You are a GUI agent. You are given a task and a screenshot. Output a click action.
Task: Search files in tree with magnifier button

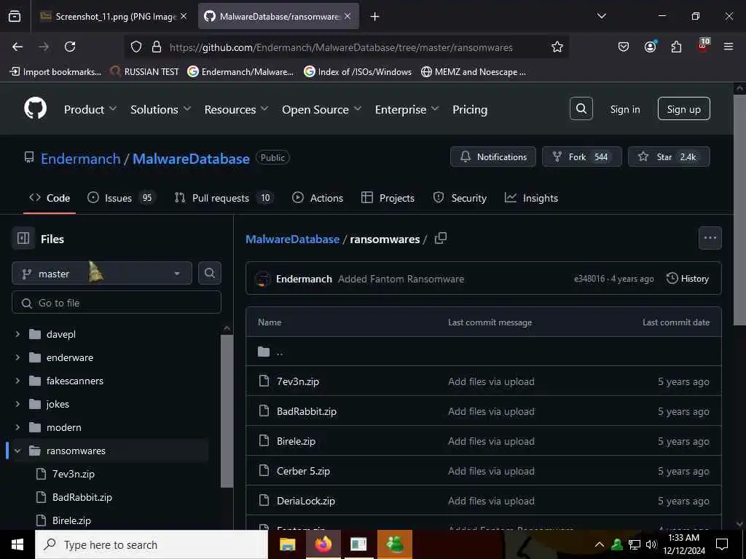pos(209,273)
